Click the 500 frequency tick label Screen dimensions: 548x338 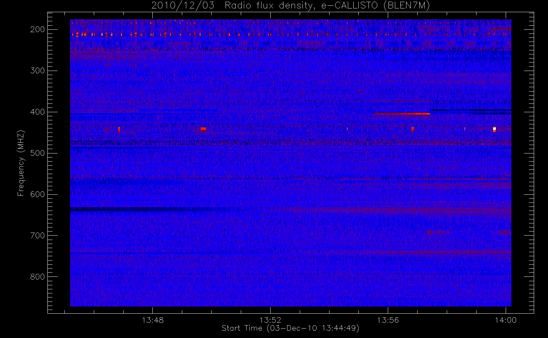pyautogui.click(x=38, y=153)
